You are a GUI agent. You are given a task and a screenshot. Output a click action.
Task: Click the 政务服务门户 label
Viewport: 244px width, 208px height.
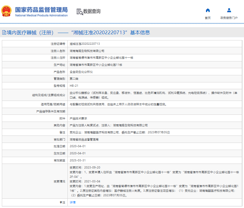[x=229, y=18]
